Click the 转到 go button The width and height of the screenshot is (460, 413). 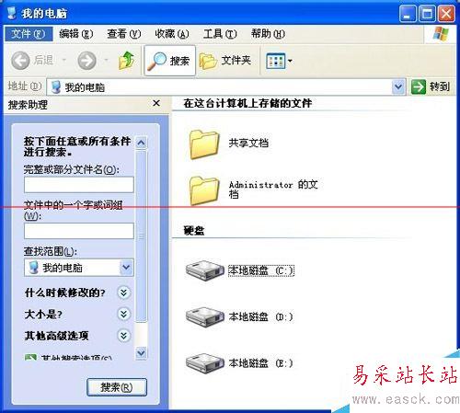(431, 86)
